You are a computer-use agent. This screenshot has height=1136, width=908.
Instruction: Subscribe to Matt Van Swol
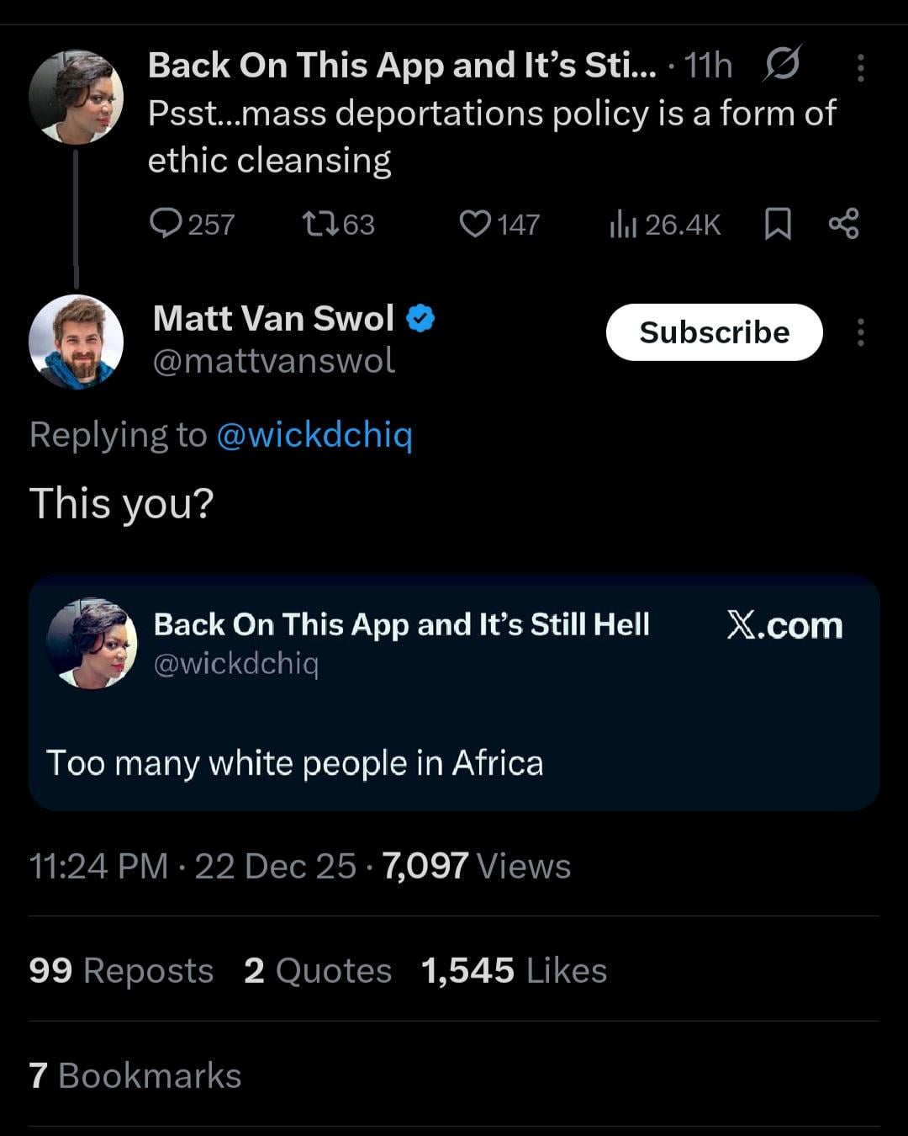pos(714,332)
